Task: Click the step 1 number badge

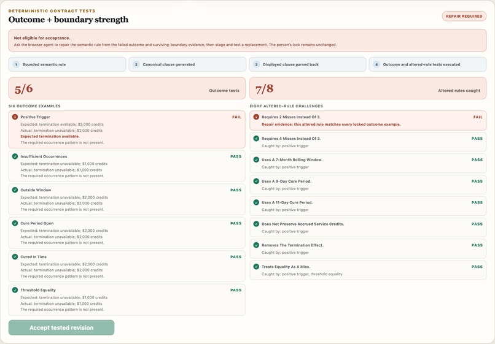Action: (x=16, y=64)
